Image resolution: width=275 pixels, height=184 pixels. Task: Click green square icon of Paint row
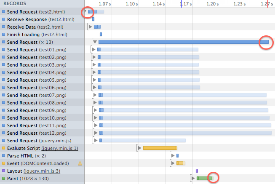3,179
